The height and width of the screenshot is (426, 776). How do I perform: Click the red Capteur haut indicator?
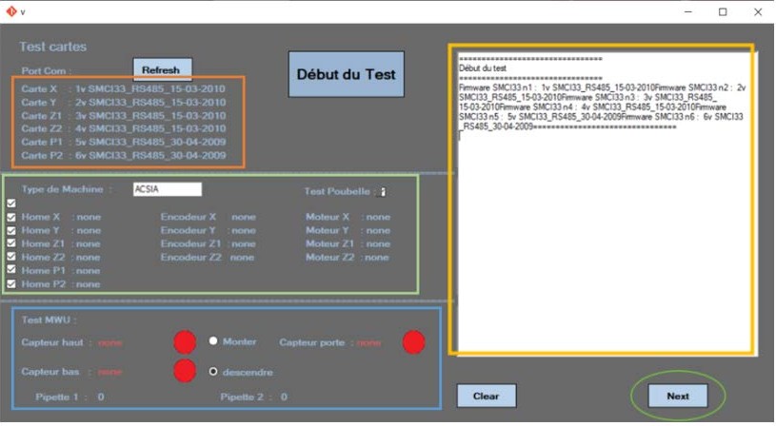(x=185, y=342)
